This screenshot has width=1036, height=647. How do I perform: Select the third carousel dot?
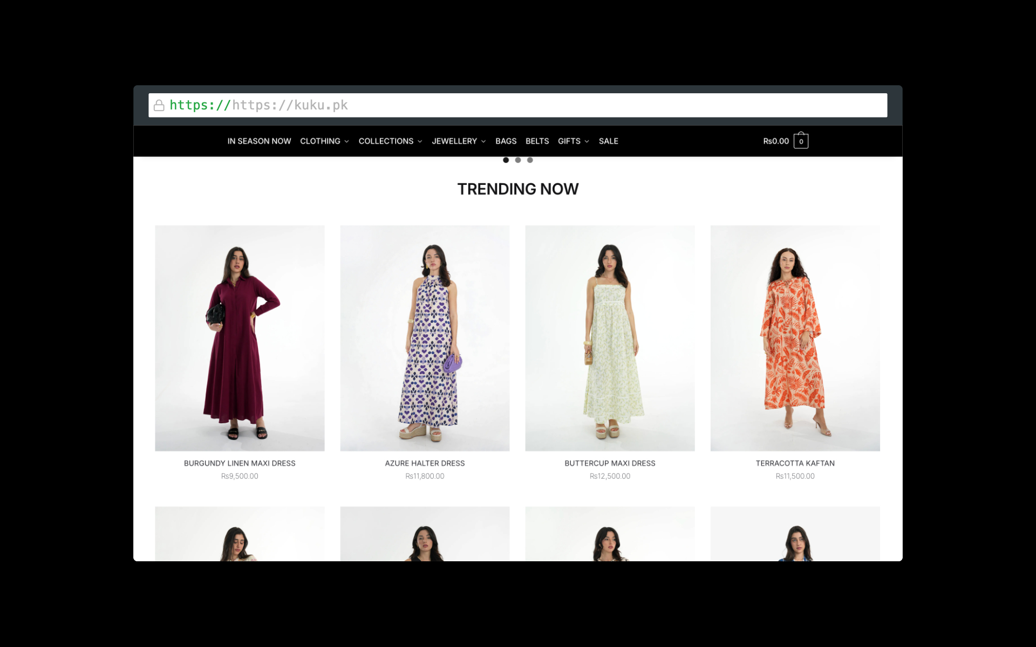pyautogui.click(x=530, y=160)
